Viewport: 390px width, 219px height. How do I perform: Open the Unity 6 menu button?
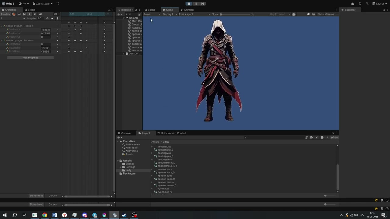pyautogui.click(x=8, y=4)
